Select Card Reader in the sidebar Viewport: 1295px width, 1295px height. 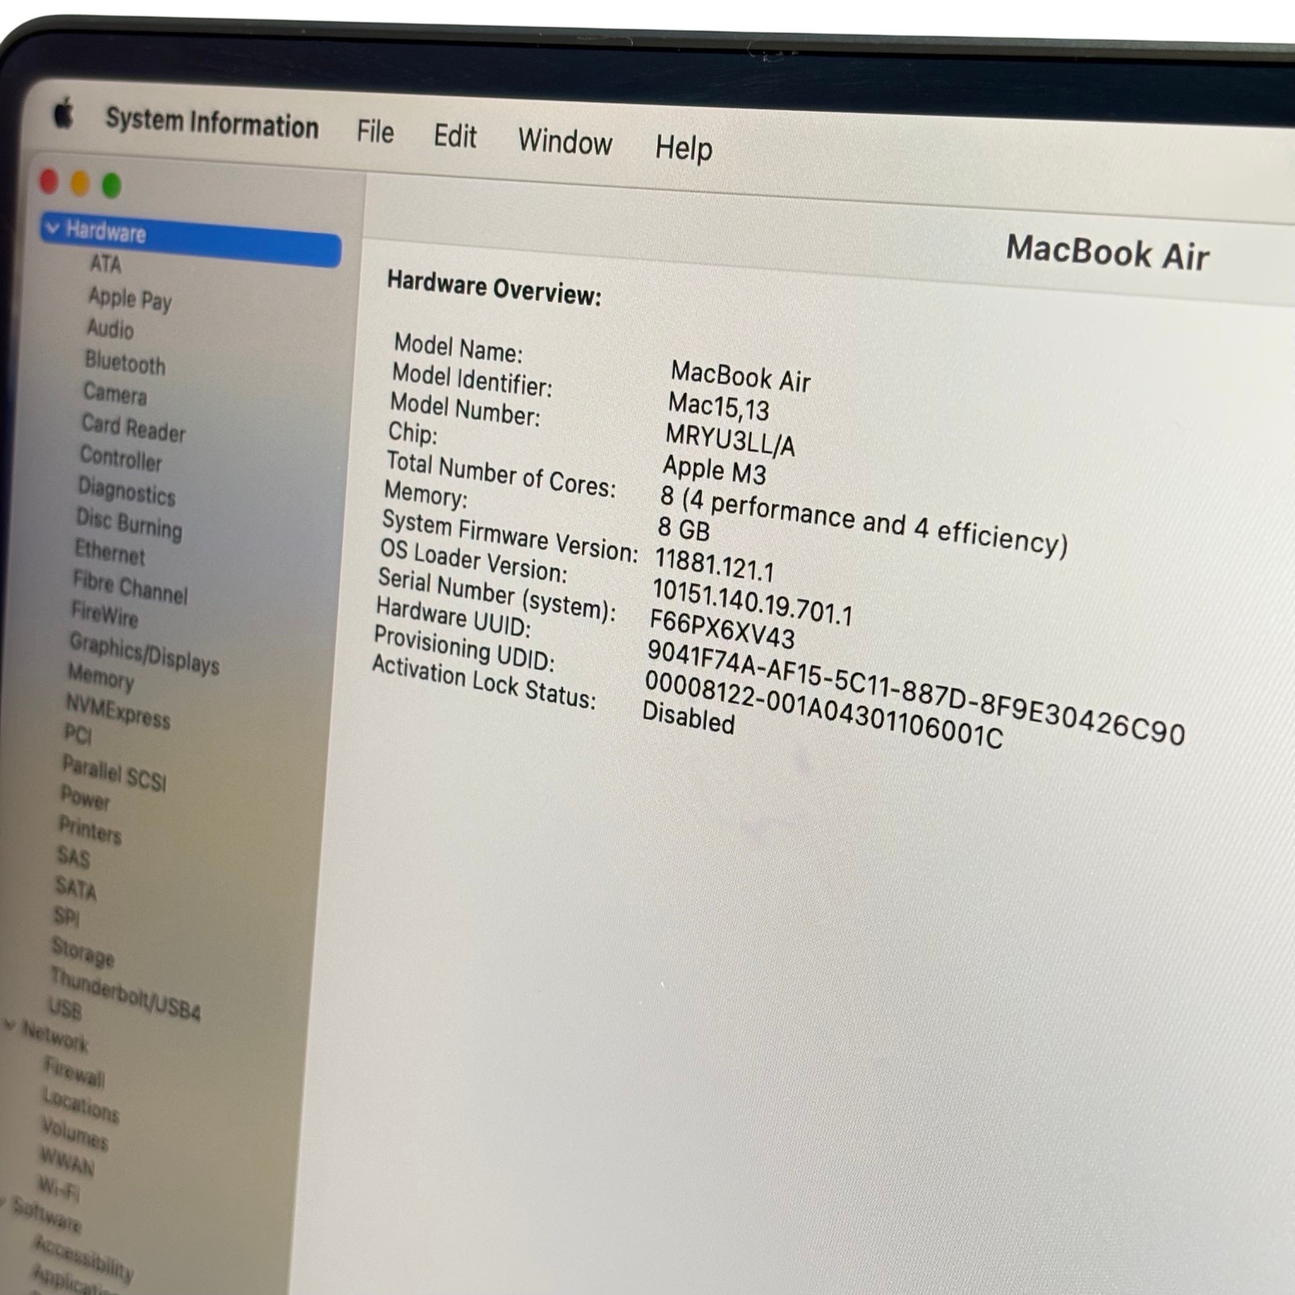tap(134, 427)
